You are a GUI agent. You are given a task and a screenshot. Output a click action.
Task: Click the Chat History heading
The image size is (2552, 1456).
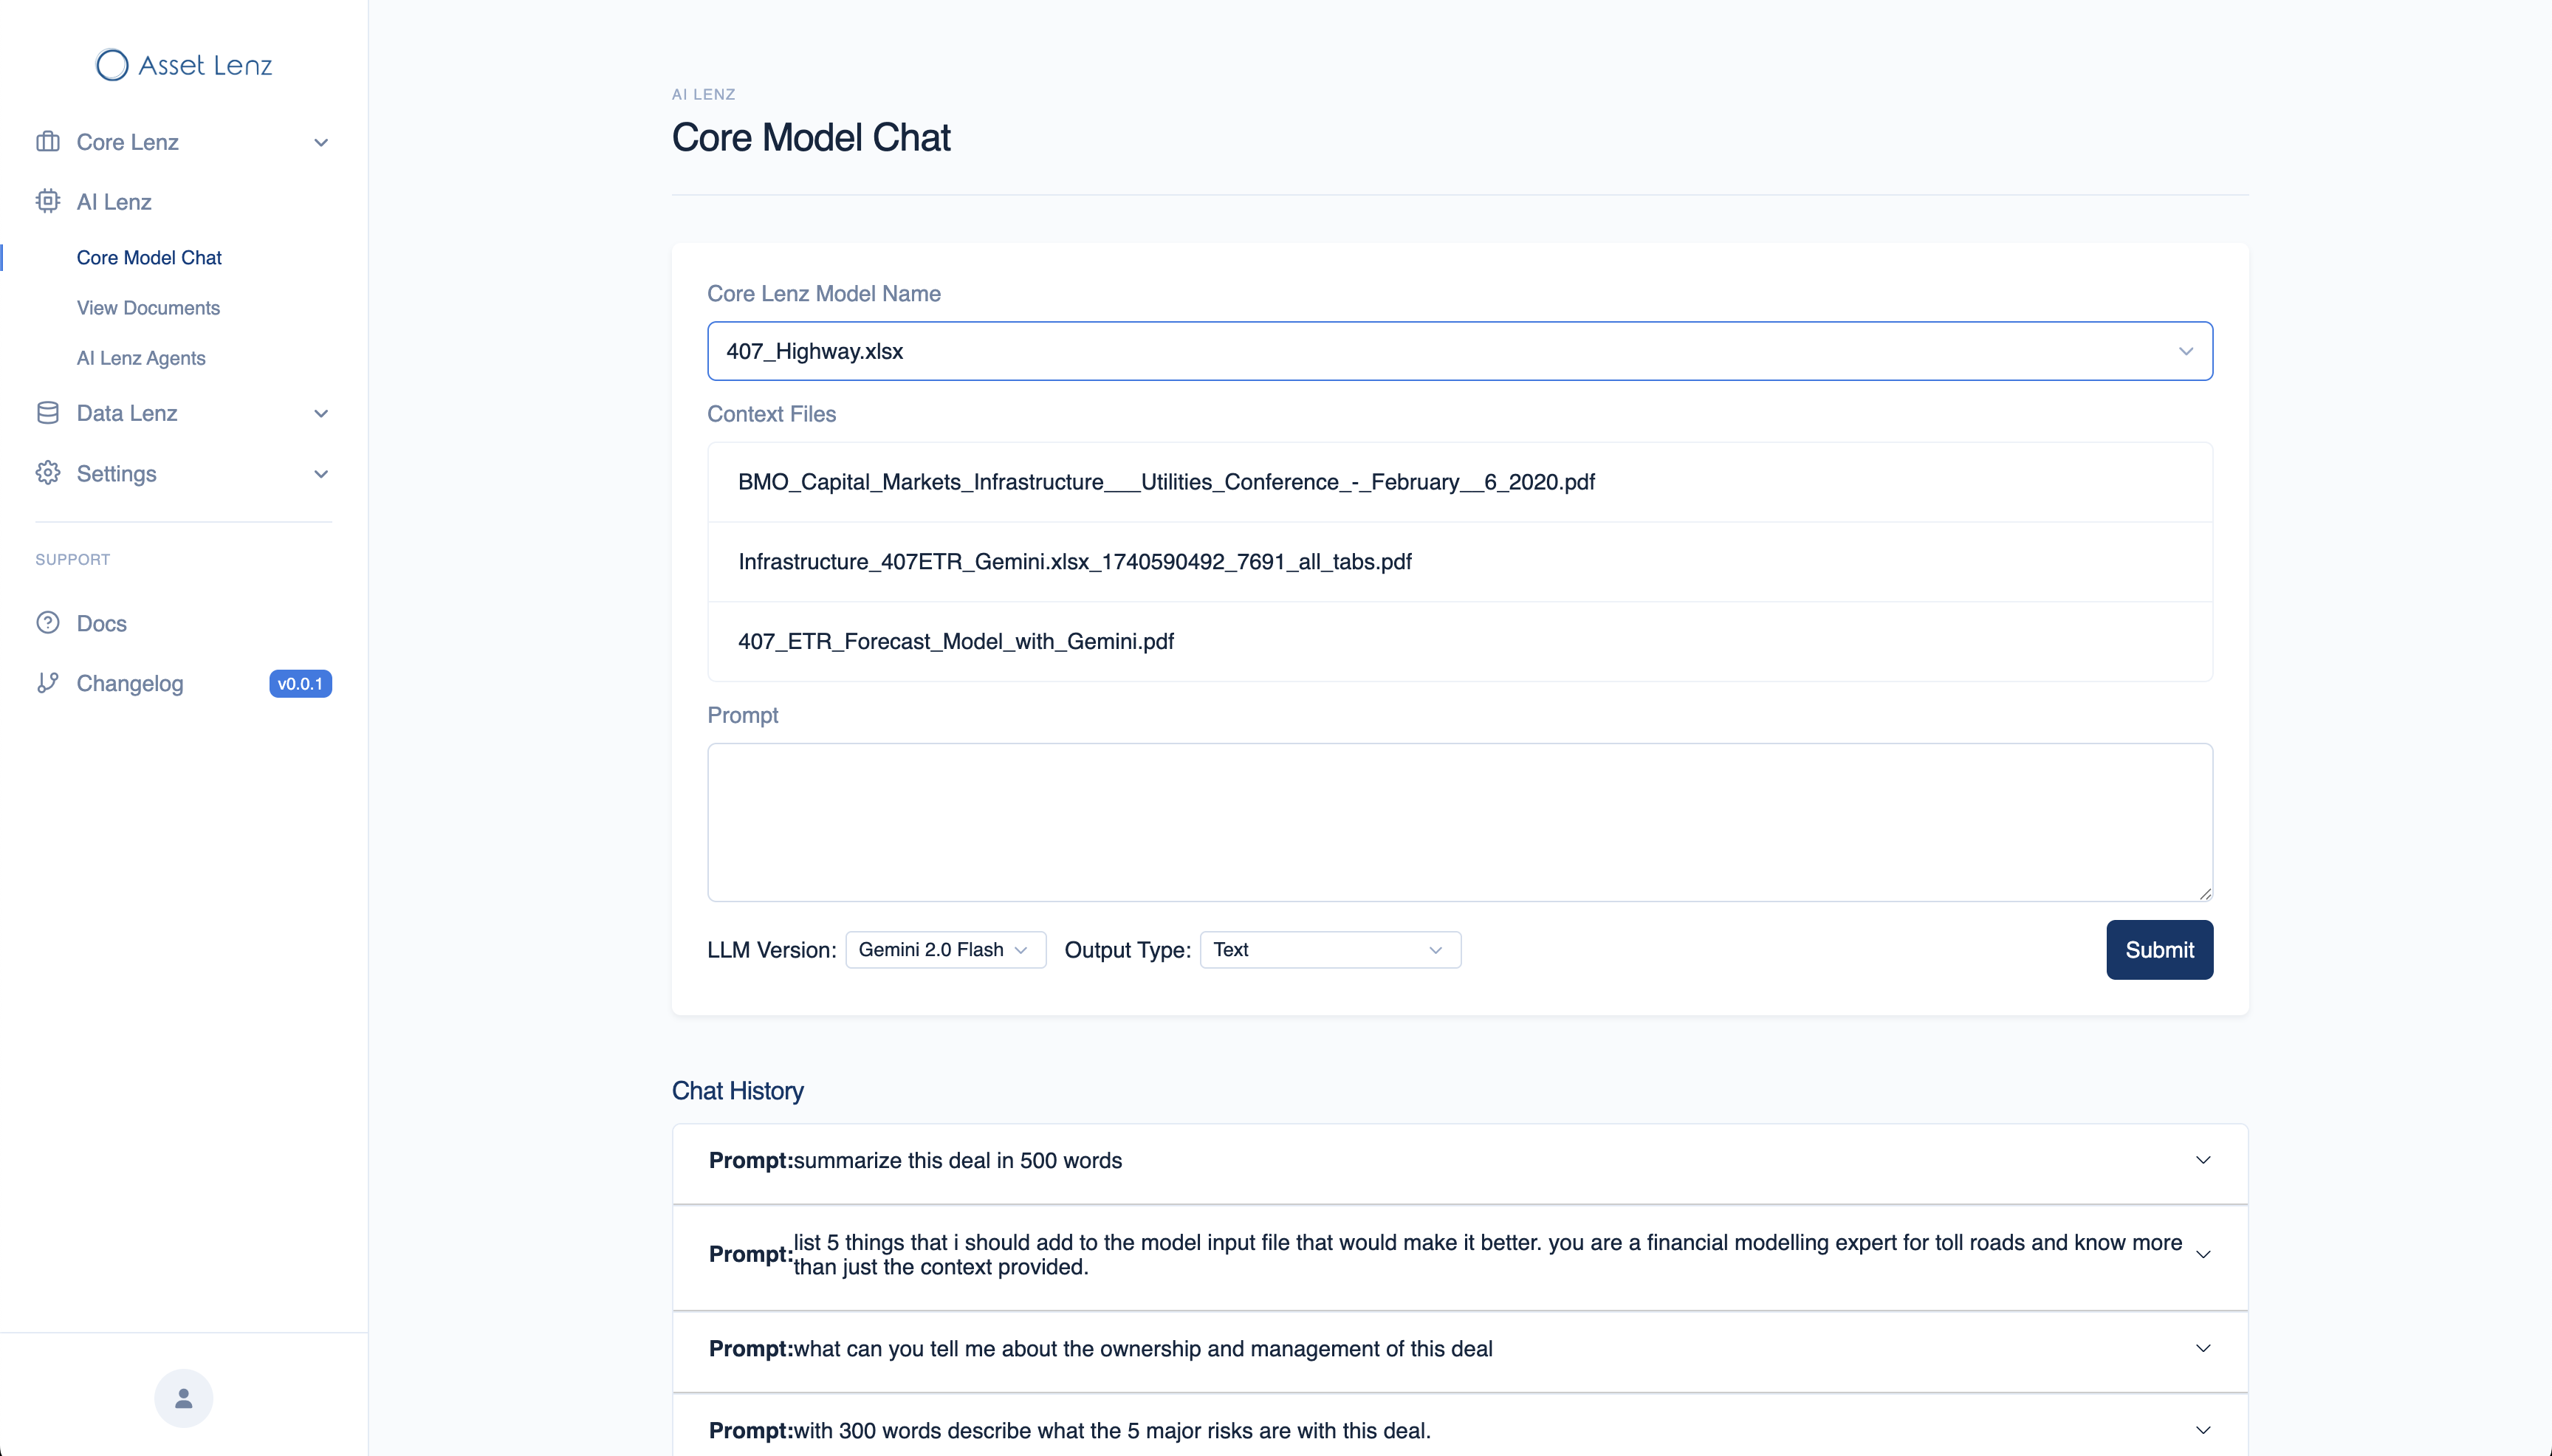738,1091
